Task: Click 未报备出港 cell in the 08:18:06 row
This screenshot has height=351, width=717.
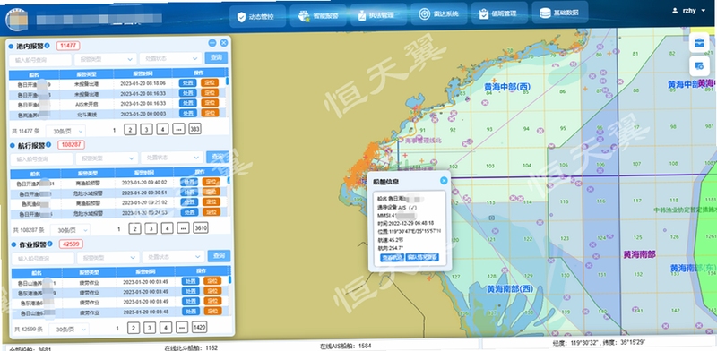Action: (x=86, y=84)
